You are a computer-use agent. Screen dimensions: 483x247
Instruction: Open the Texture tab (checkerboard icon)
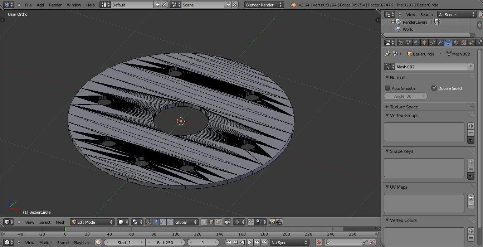(x=464, y=43)
